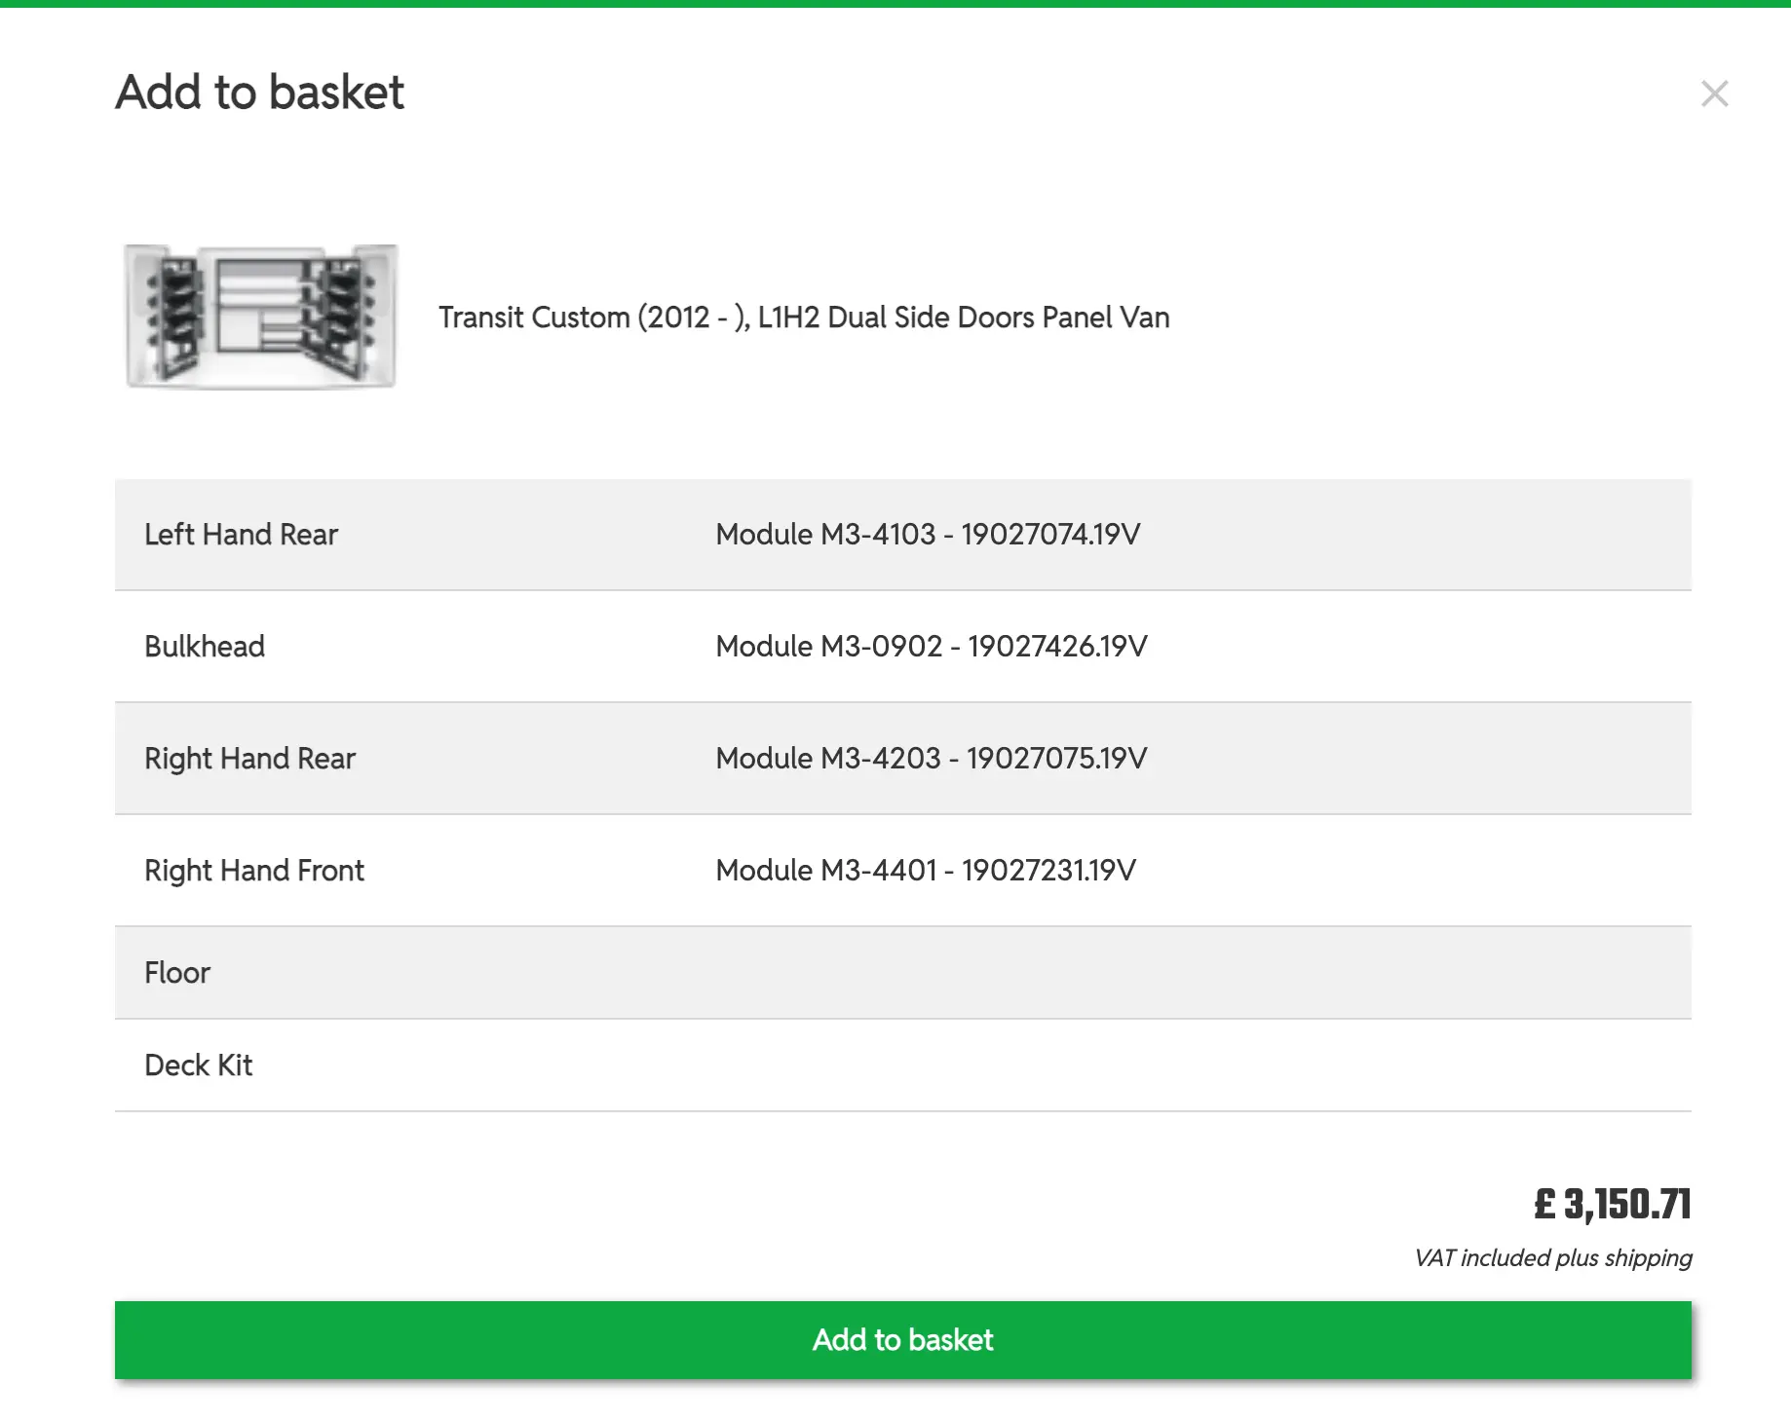Viewport: 1791px width, 1420px height.
Task: Click the Deck Kit row label
Action: point(198,1065)
